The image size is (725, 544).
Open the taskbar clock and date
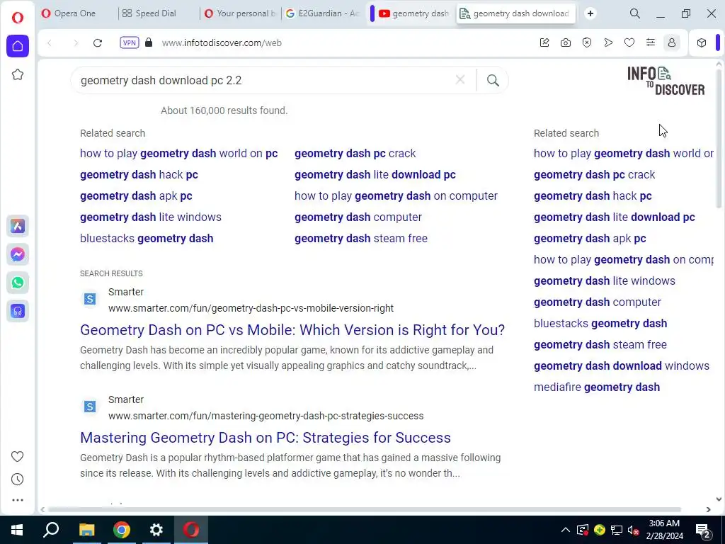point(664,530)
